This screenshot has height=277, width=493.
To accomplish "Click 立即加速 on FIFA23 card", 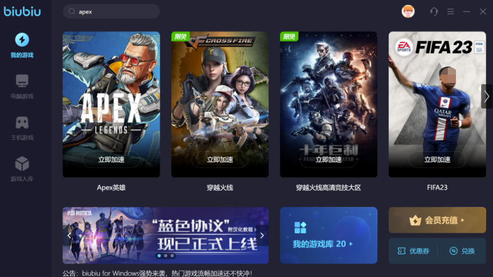I will point(437,160).
